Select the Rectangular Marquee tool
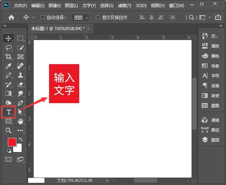226x185 pixels. [20, 38]
